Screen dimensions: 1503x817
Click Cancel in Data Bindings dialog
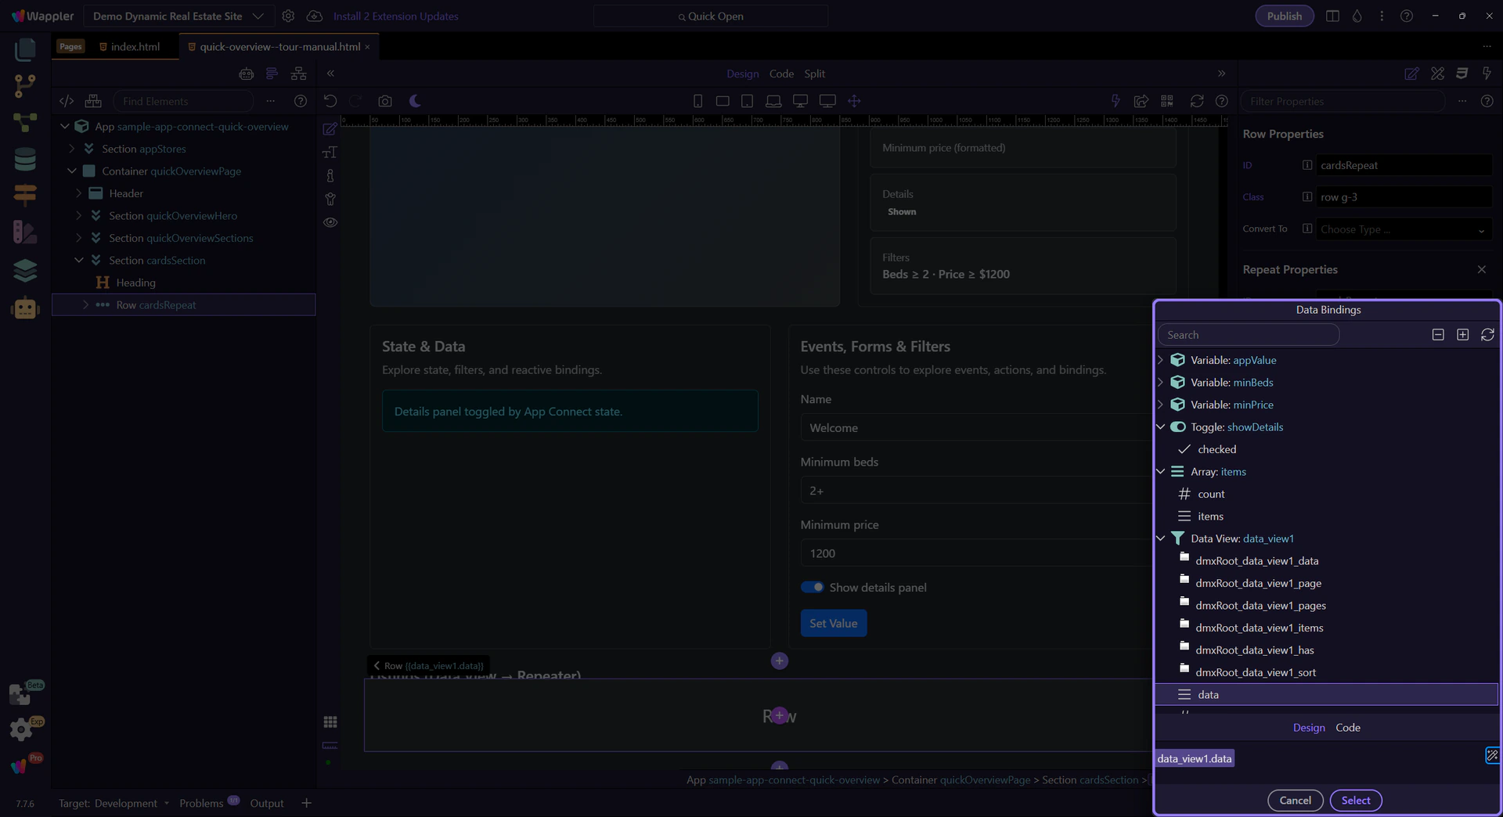tap(1295, 800)
